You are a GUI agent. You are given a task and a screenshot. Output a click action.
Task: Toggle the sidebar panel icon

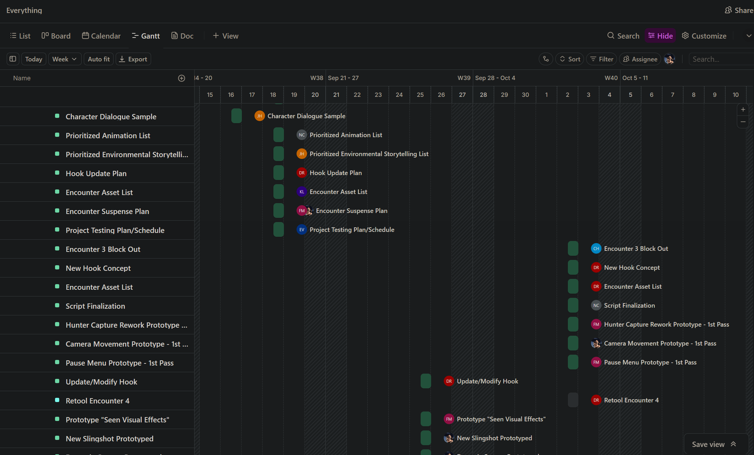13,59
